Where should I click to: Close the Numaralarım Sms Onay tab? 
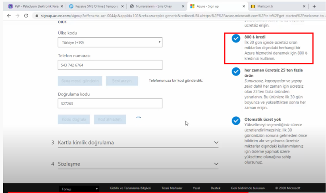[183, 6]
